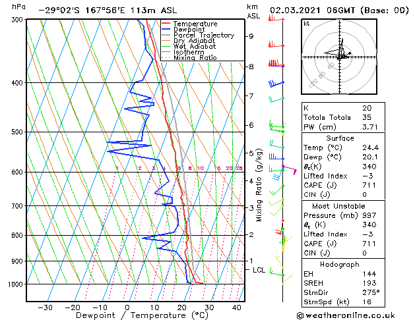
Task: Click the '500' pressure level label
Action: point(18,132)
